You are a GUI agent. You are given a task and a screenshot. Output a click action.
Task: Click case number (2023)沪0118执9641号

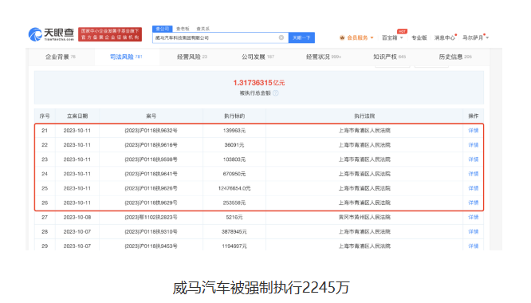tap(151, 174)
